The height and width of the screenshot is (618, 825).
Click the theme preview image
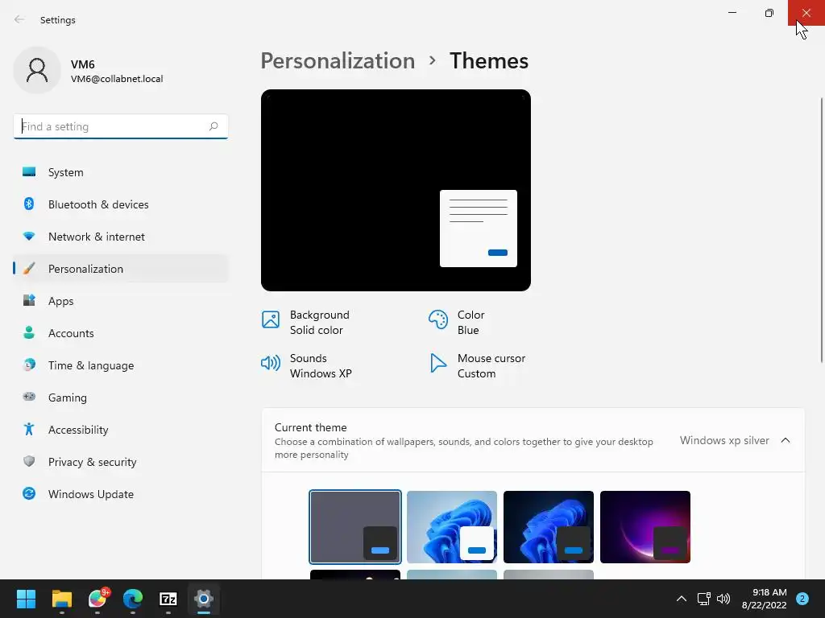pos(396,190)
